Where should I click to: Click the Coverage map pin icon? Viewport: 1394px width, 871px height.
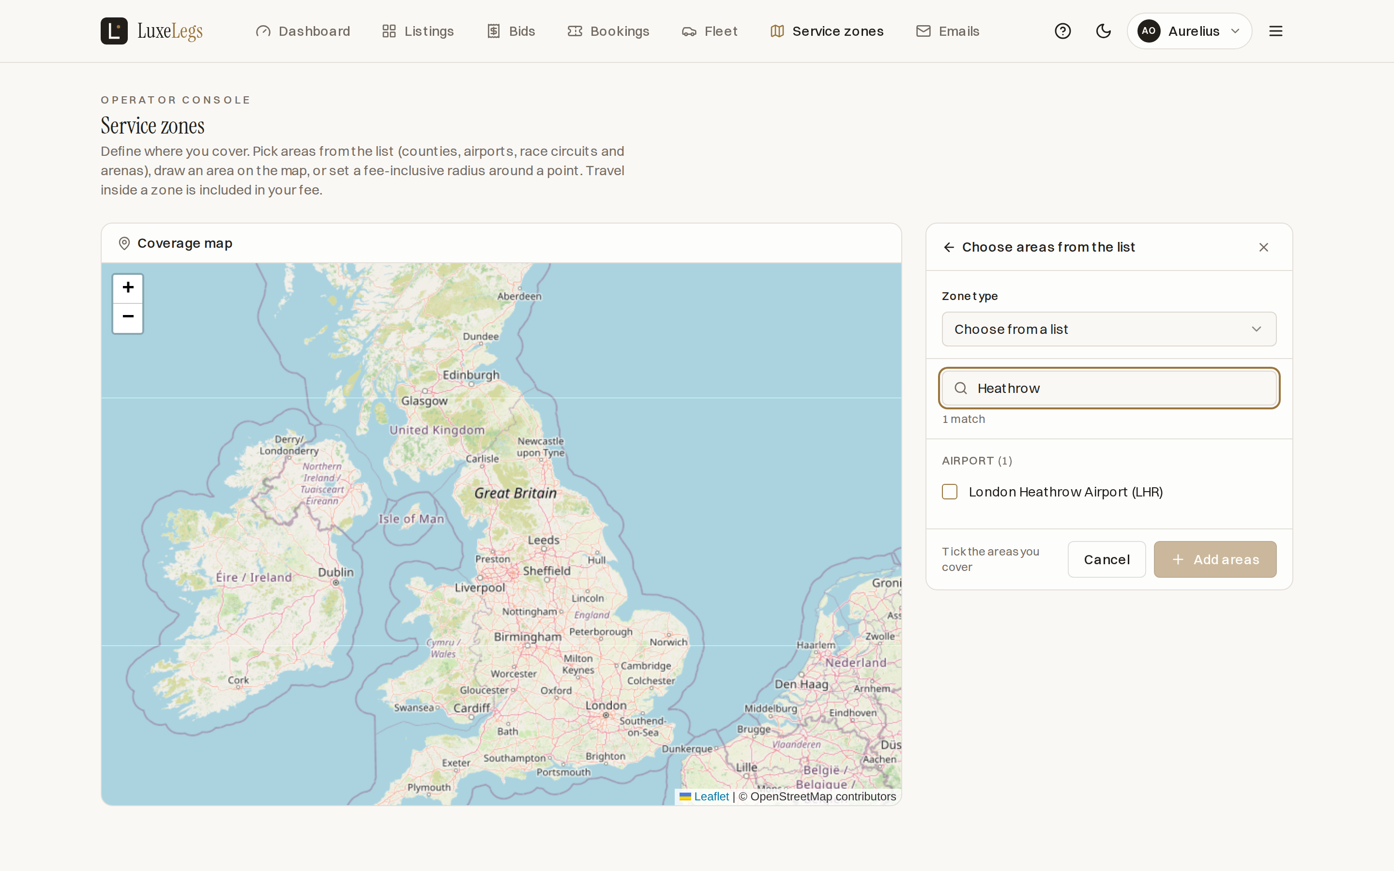click(x=124, y=244)
